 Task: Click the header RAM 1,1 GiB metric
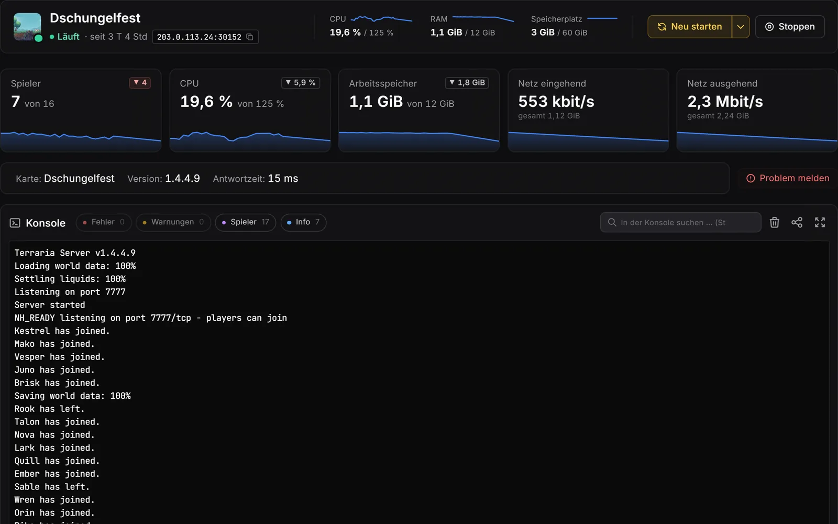(471, 26)
